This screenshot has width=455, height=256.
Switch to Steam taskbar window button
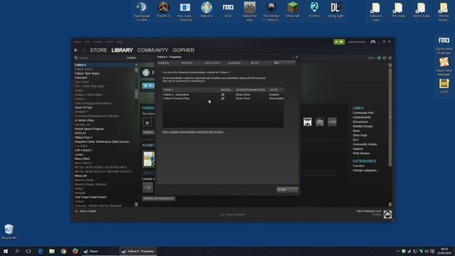(100, 251)
